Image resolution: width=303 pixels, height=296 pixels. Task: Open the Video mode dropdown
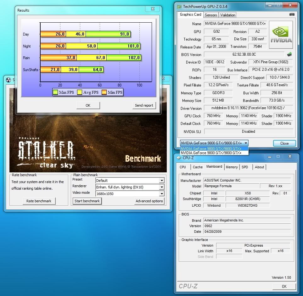[x=162, y=193]
